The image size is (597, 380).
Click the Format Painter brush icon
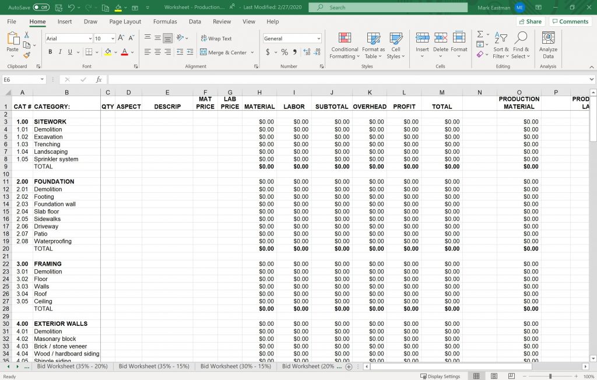27,56
